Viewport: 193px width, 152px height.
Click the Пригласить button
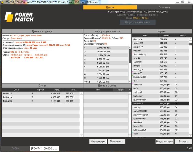coord(116,142)
